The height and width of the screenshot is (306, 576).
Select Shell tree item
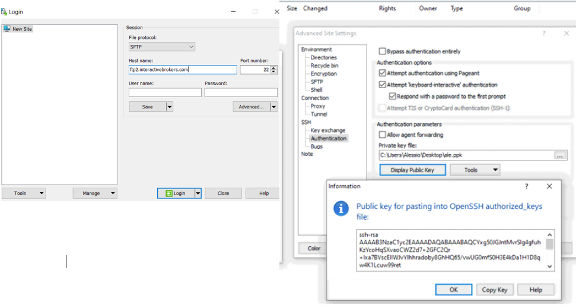tap(316, 90)
